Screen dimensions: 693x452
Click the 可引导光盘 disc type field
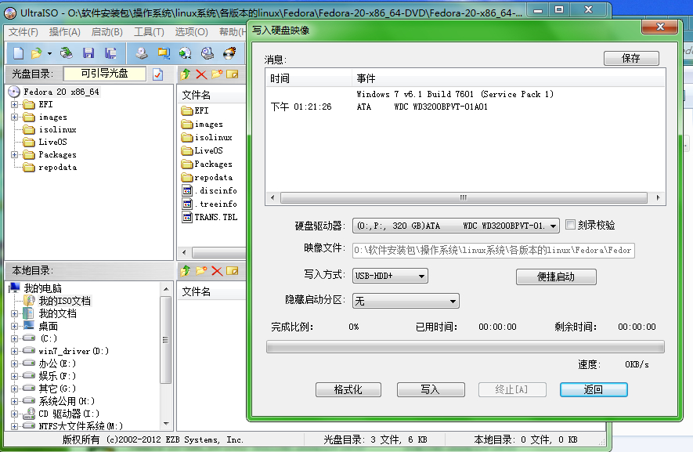point(105,74)
